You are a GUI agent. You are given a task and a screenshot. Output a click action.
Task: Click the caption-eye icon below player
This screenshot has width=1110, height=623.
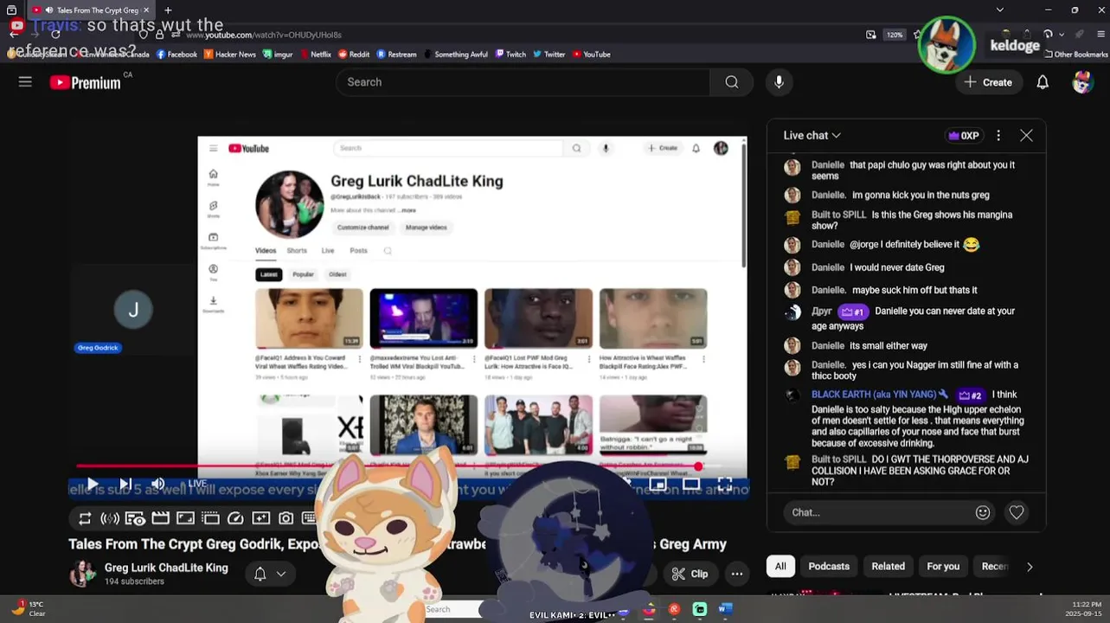135,518
